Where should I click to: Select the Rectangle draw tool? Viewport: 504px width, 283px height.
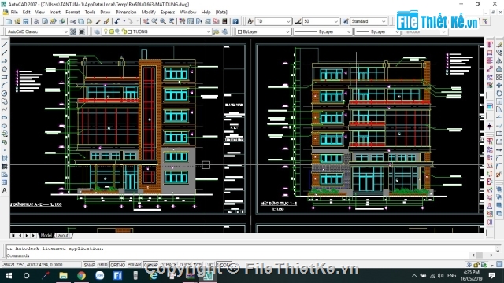(4, 77)
